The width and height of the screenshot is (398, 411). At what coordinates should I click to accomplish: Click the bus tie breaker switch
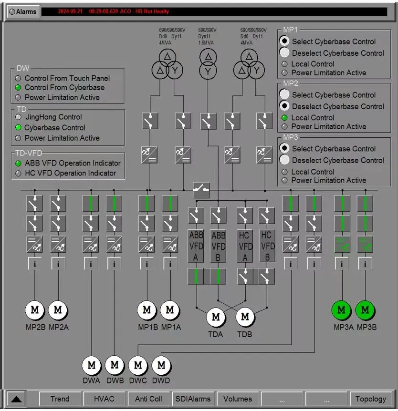201,190
